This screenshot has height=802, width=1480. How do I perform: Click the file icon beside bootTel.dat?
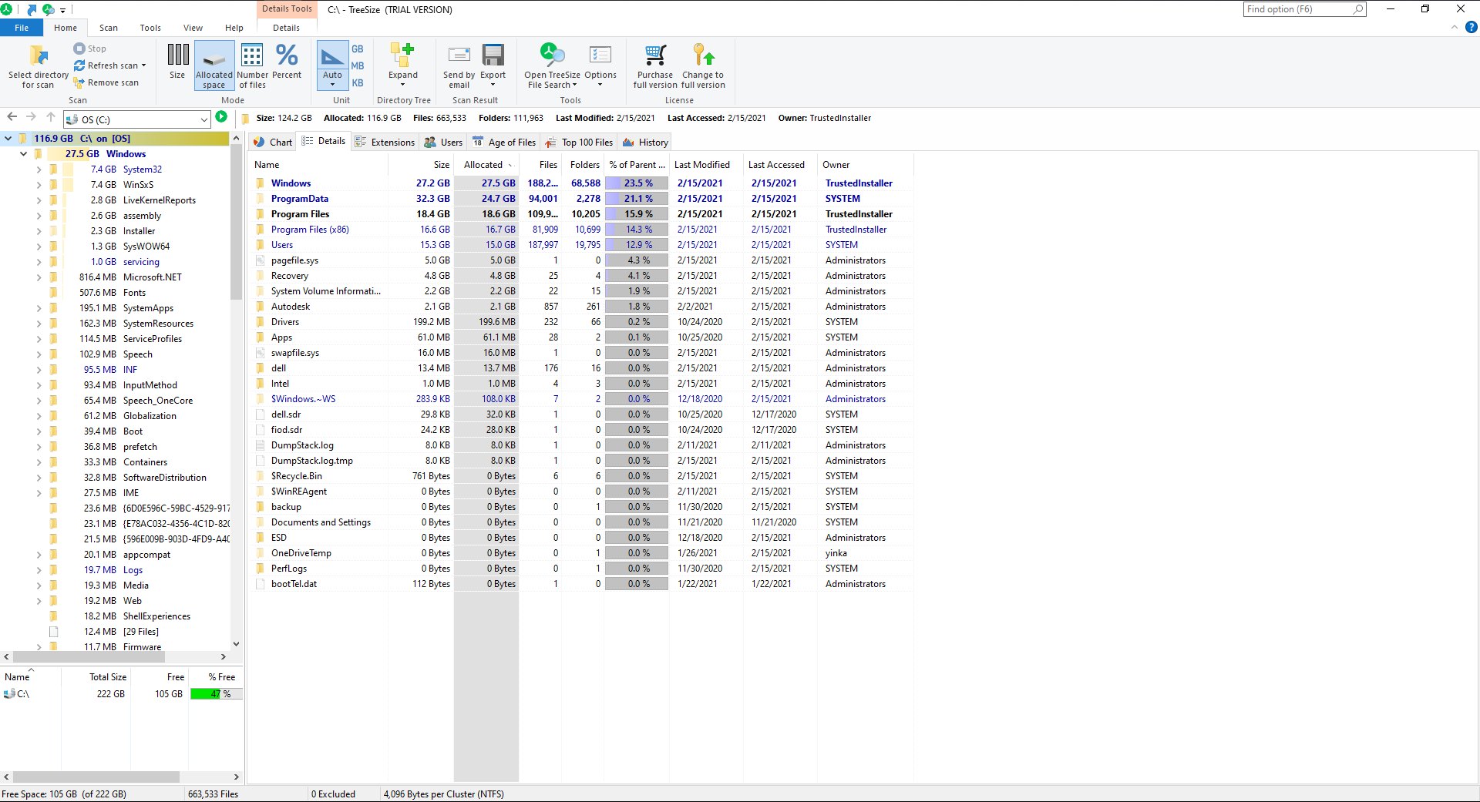click(261, 584)
